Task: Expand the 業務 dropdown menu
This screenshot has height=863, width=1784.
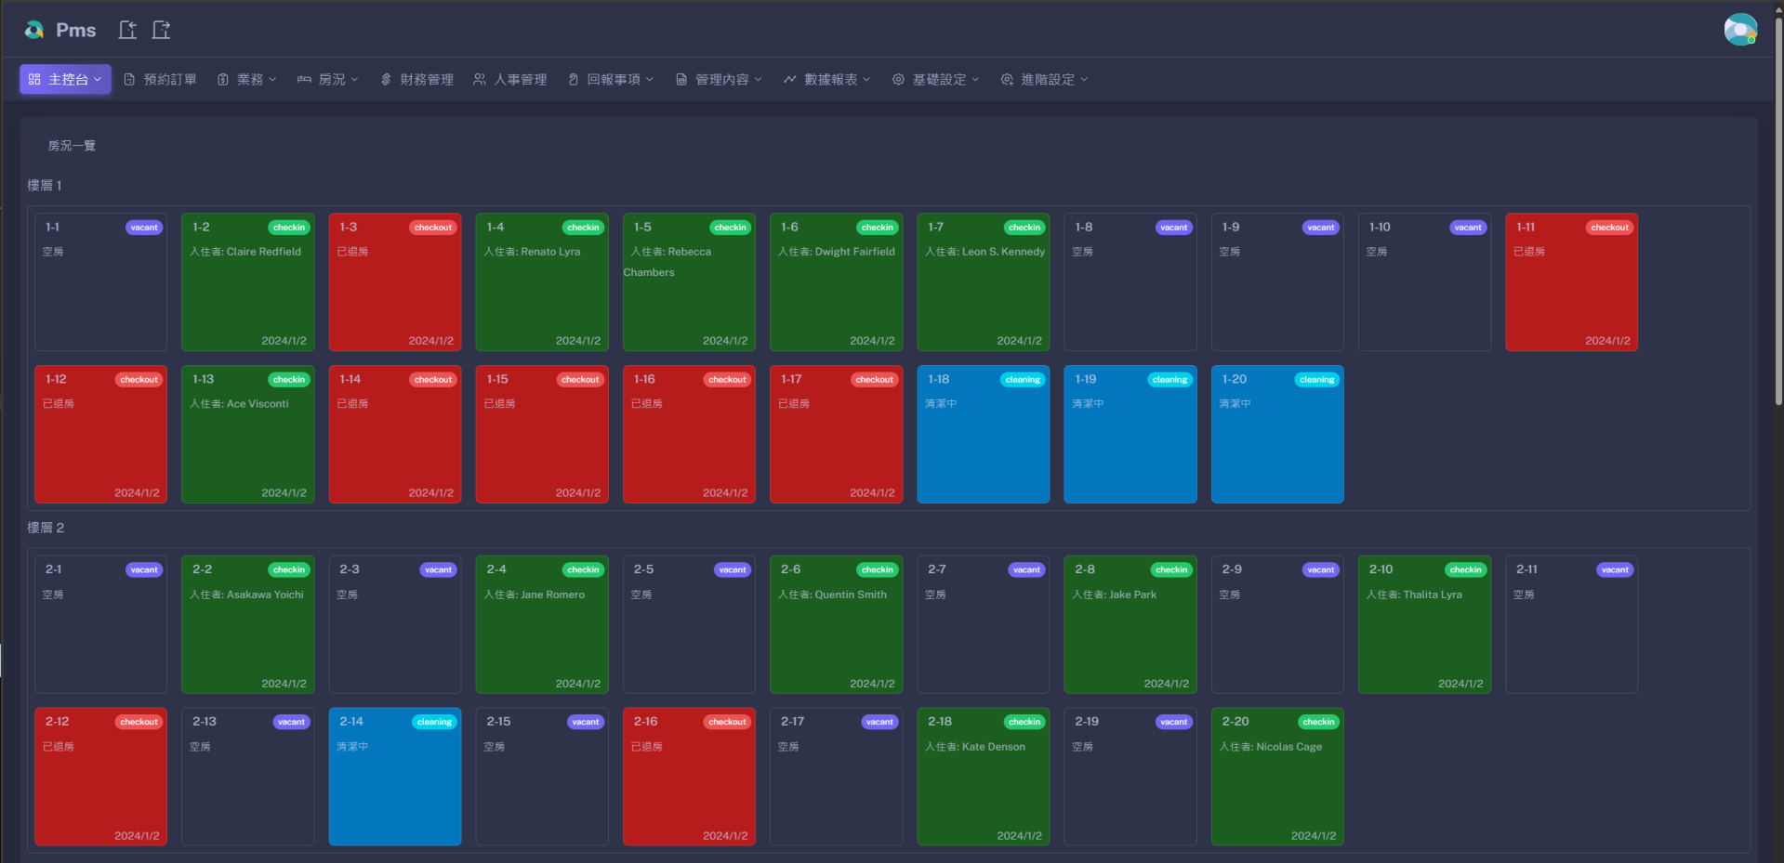Action: pyautogui.click(x=247, y=80)
